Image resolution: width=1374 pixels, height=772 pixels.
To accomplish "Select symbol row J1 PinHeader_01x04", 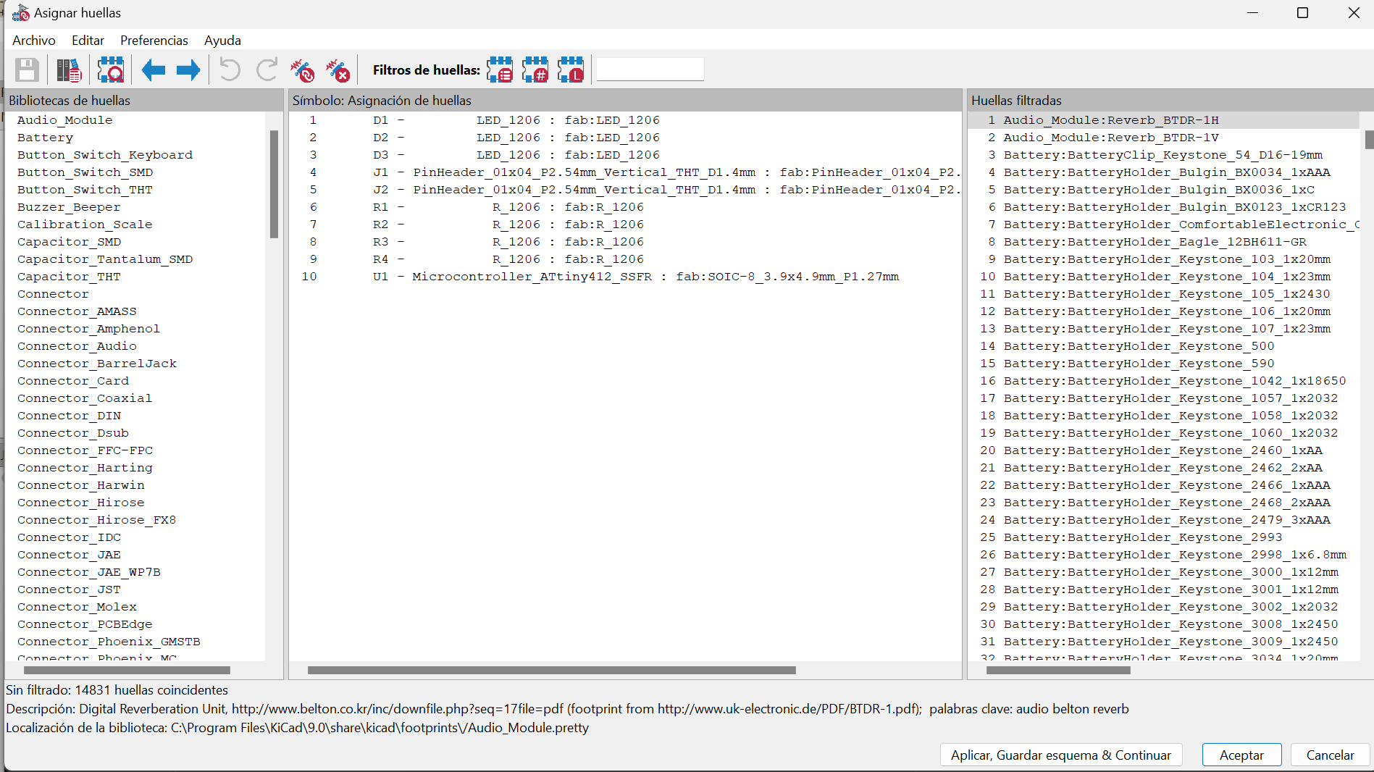I will coord(625,172).
